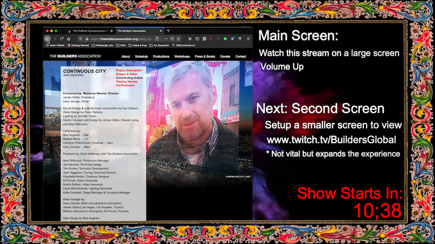
Task: Expand the Pittsburgh_Info bookmarks folder
Action: pyautogui.click(x=102, y=45)
